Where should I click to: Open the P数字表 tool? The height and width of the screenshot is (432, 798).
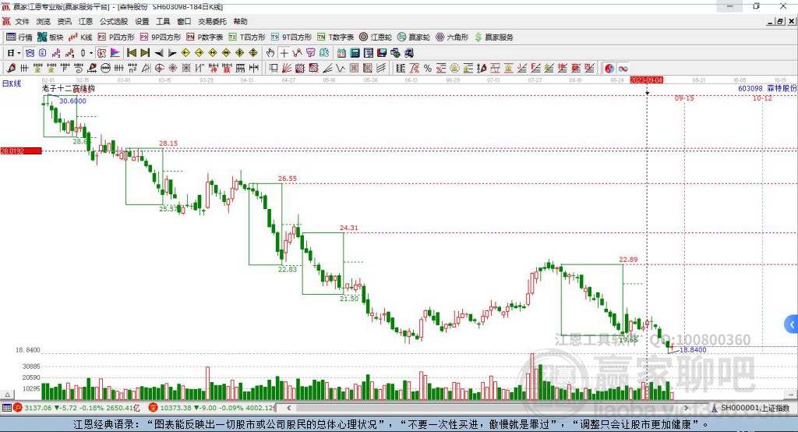pos(205,37)
